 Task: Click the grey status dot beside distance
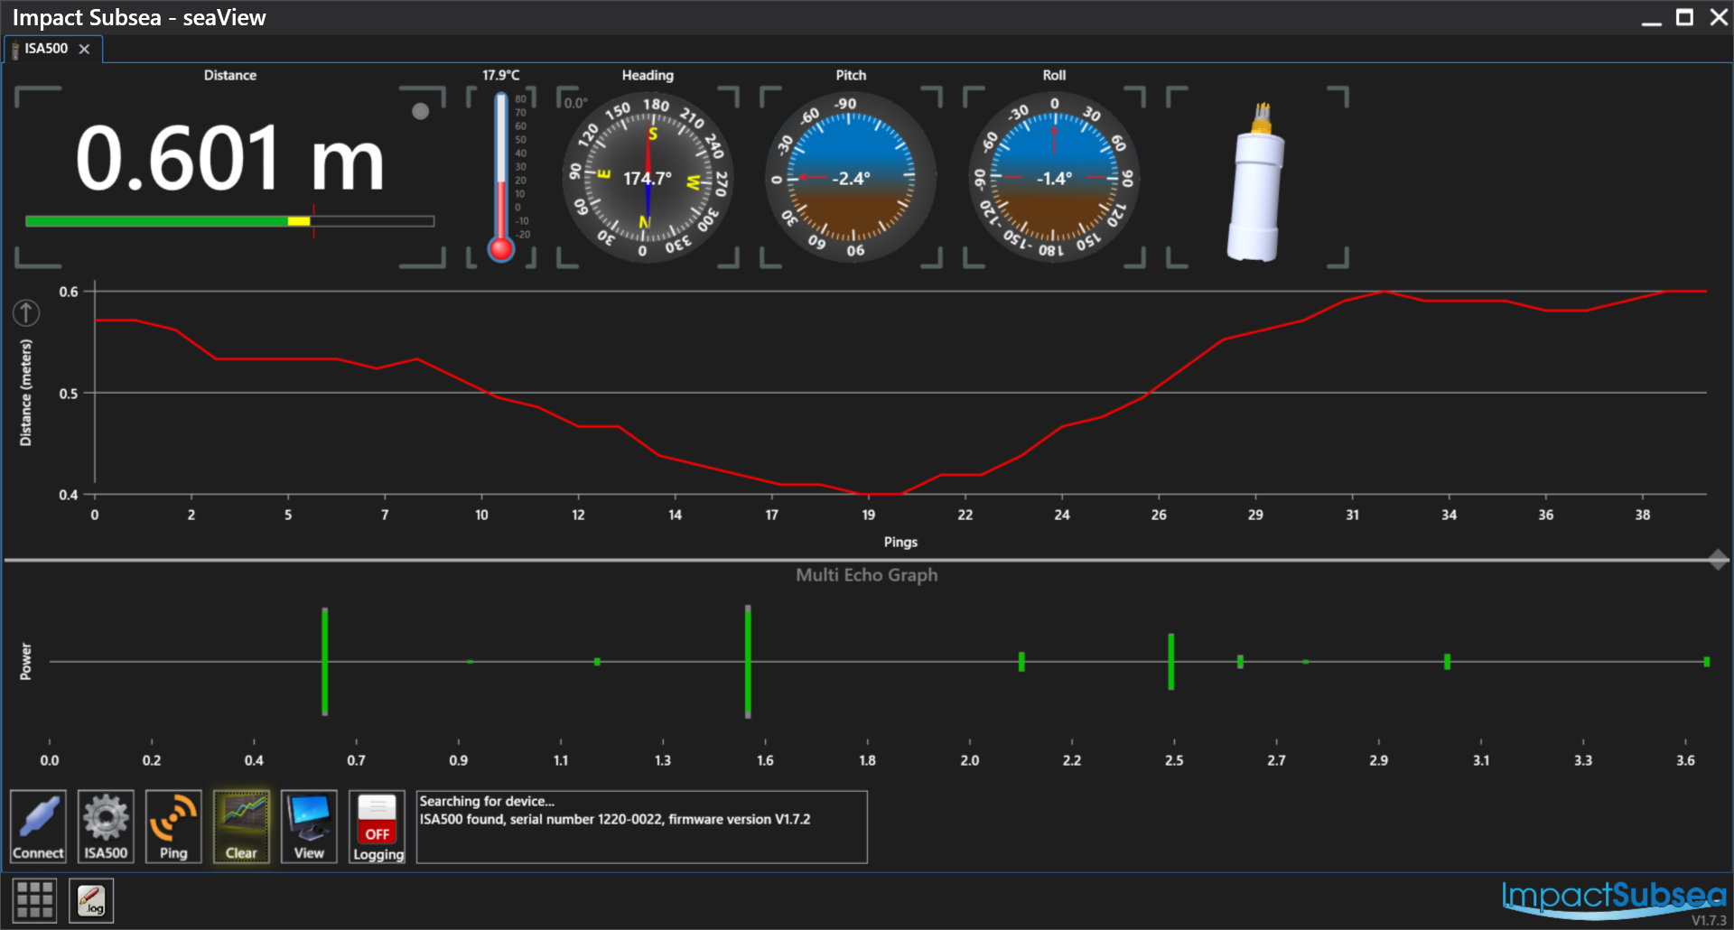coord(420,111)
